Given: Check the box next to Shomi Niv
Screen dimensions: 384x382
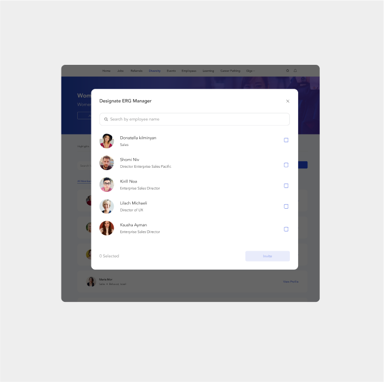Looking at the screenshot, I should tap(286, 165).
